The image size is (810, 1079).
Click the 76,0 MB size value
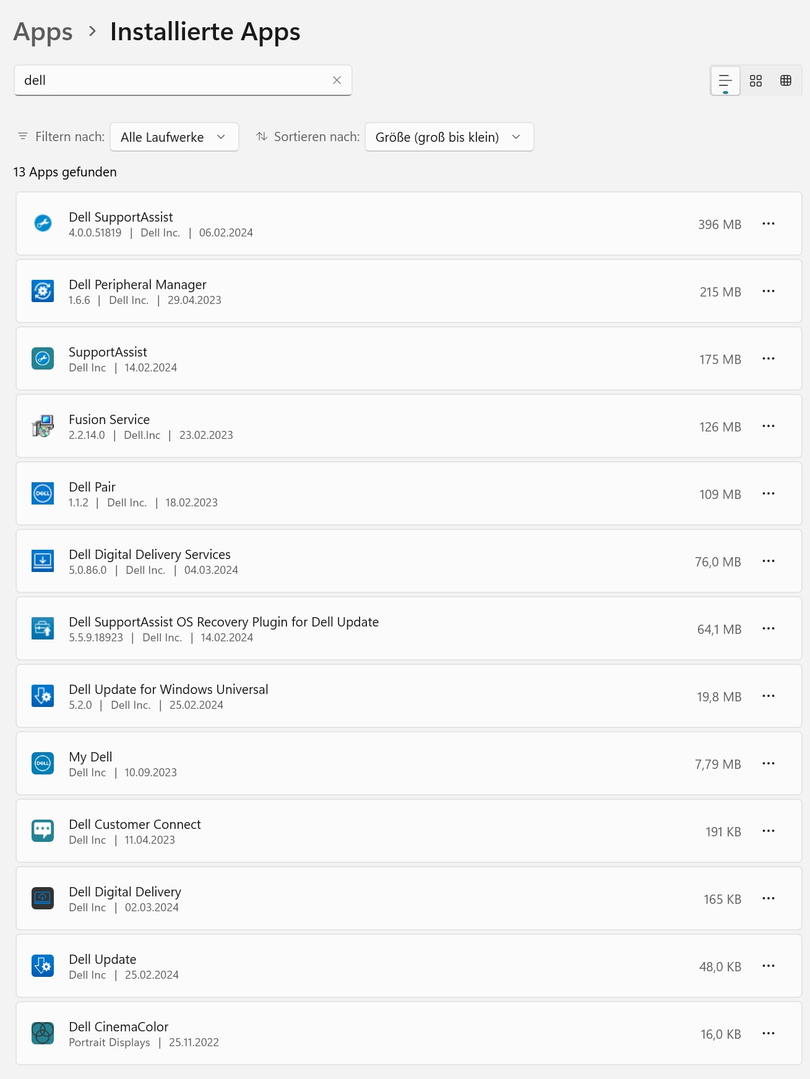(718, 562)
